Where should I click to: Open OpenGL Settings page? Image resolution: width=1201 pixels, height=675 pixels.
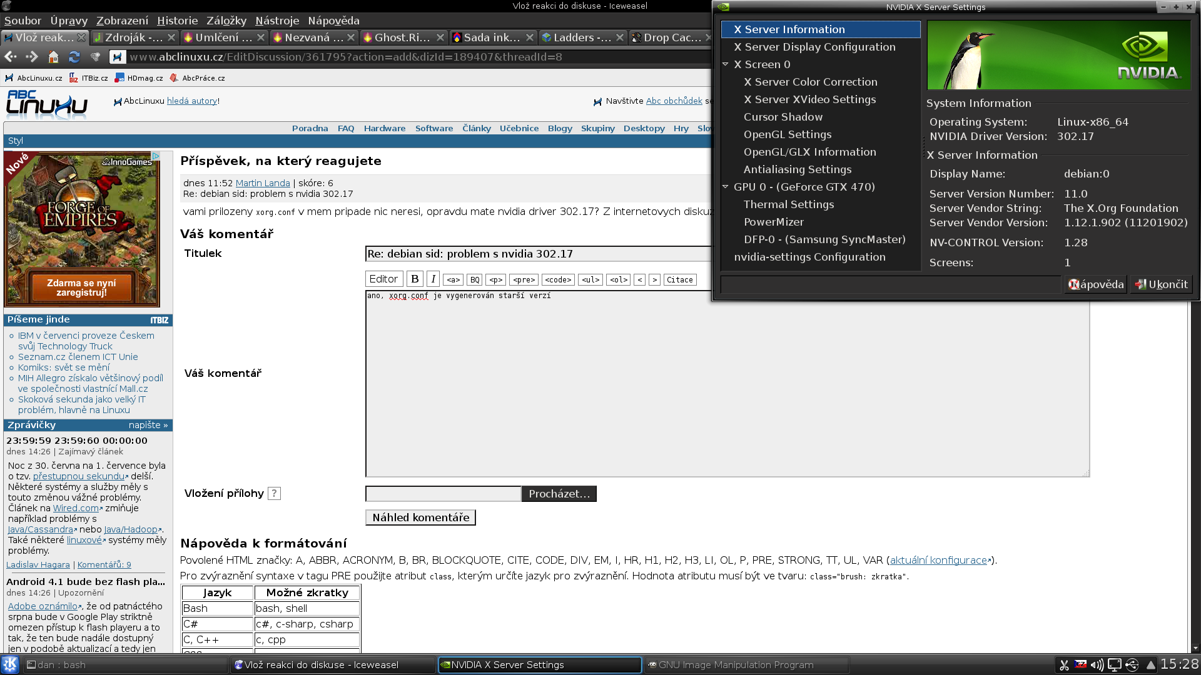pyautogui.click(x=788, y=134)
